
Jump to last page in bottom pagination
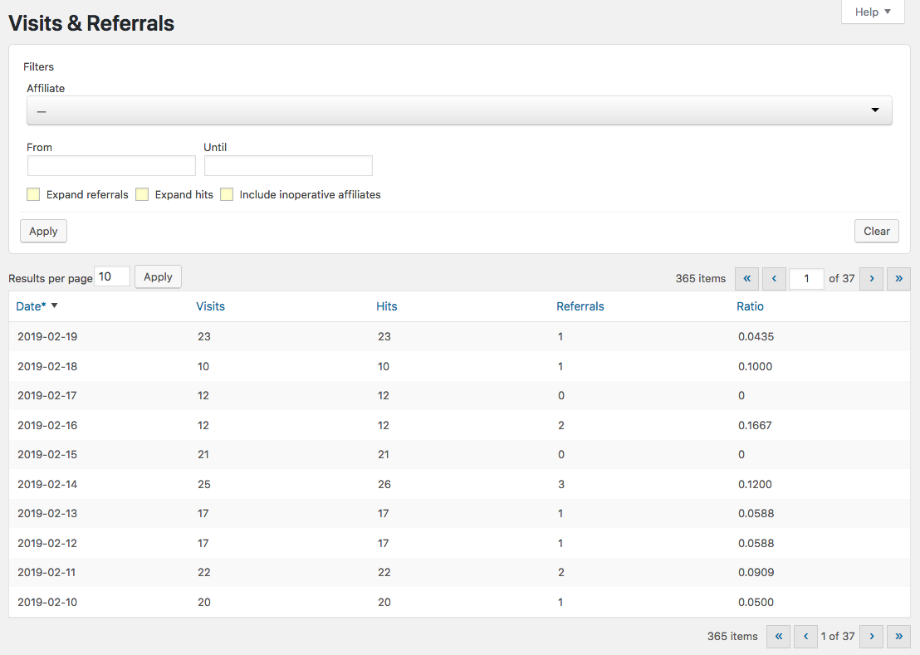point(898,637)
